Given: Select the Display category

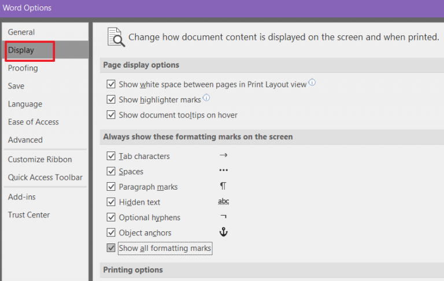Looking at the screenshot, I should [45, 50].
